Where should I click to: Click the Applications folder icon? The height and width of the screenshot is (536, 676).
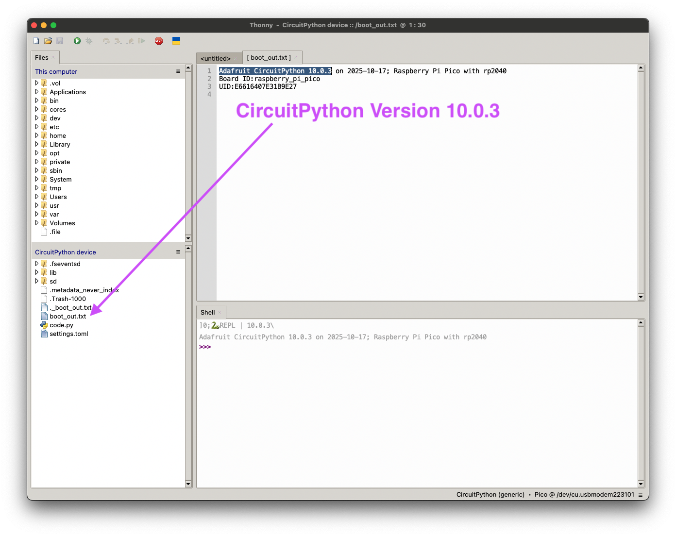pos(44,92)
